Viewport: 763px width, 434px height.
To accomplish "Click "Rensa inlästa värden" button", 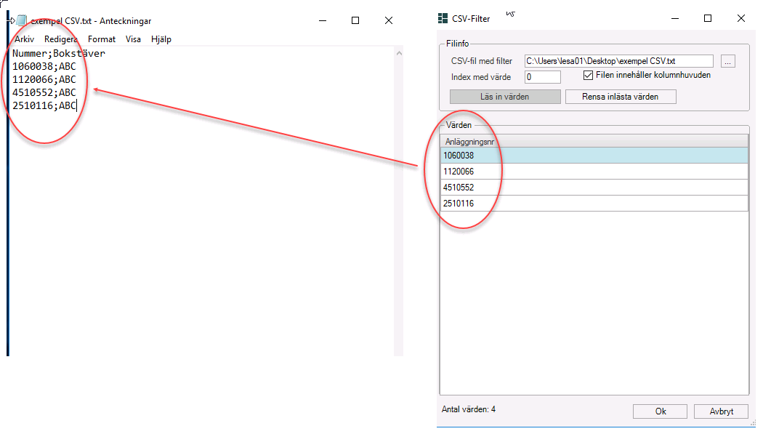I will click(x=620, y=97).
